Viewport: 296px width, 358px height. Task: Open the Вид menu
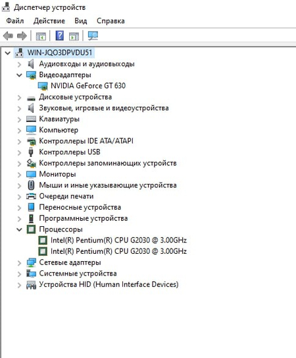coord(81,21)
